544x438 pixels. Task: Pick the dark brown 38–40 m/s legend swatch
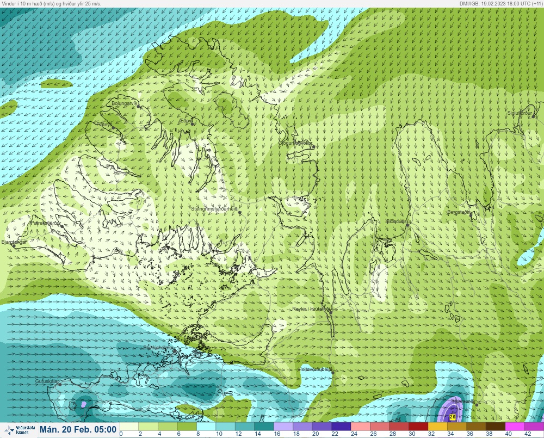click(x=496, y=426)
